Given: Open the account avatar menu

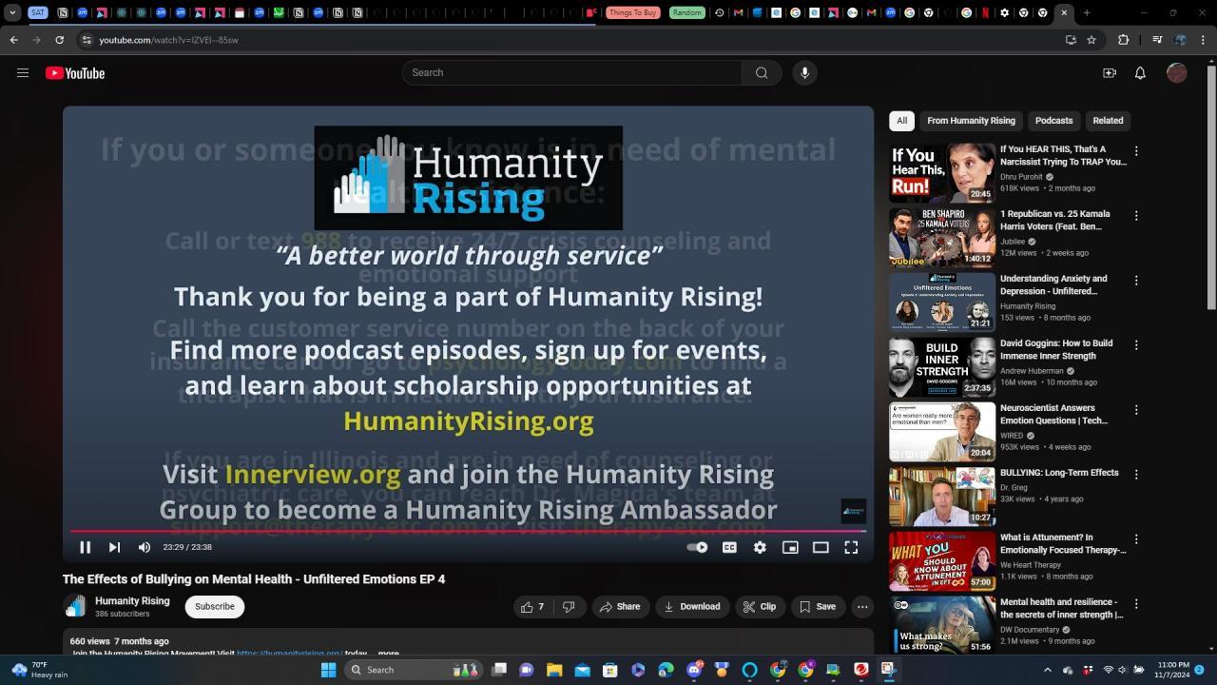Looking at the screenshot, I should coord(1177,73).
